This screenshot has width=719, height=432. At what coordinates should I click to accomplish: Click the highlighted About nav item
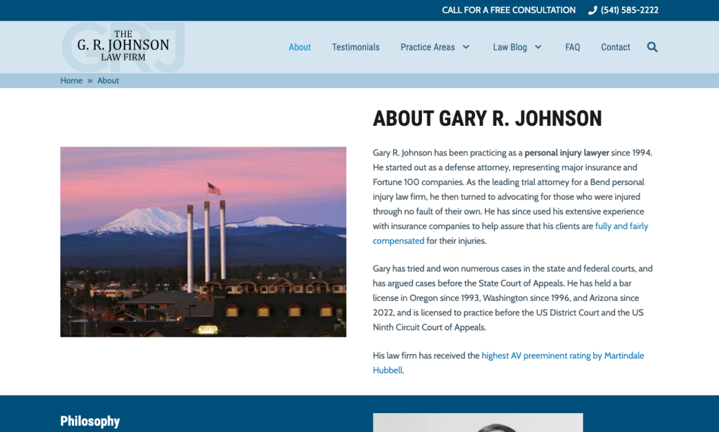click(x=300, y=47)
